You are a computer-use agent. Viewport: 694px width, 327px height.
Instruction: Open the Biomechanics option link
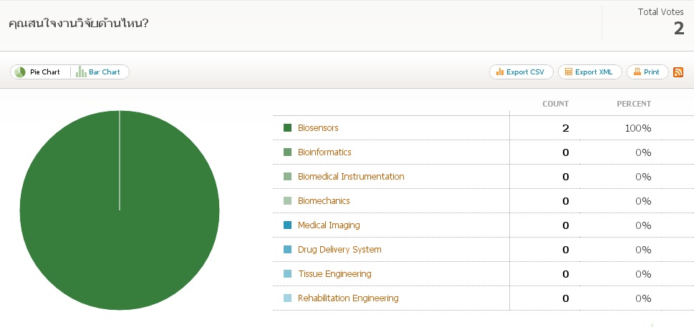pos(324,201)
